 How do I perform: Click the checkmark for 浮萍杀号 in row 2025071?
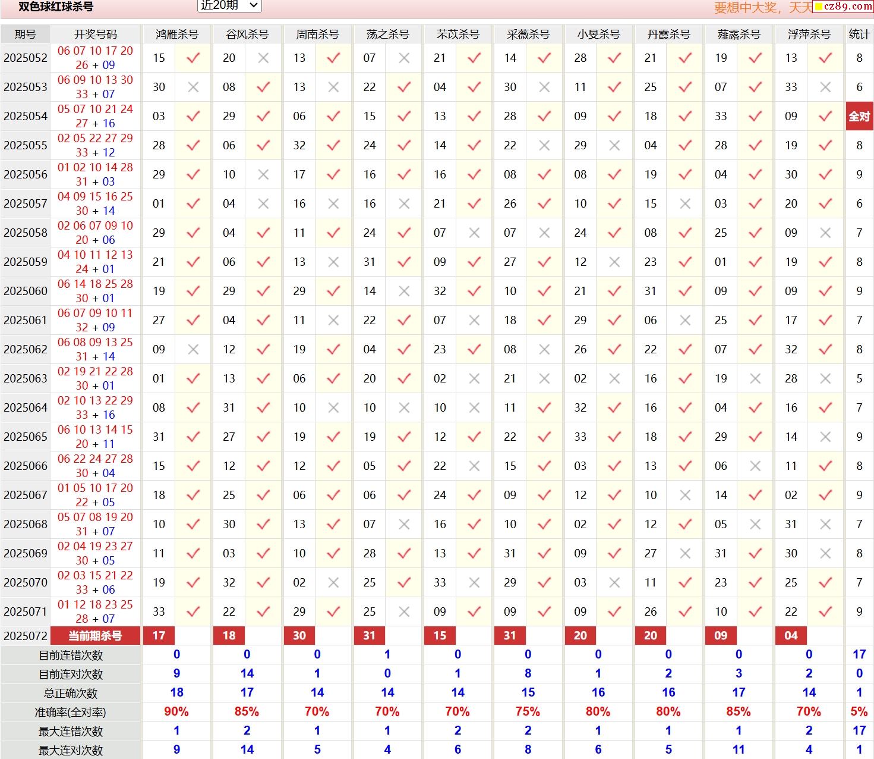coord(825,611)
